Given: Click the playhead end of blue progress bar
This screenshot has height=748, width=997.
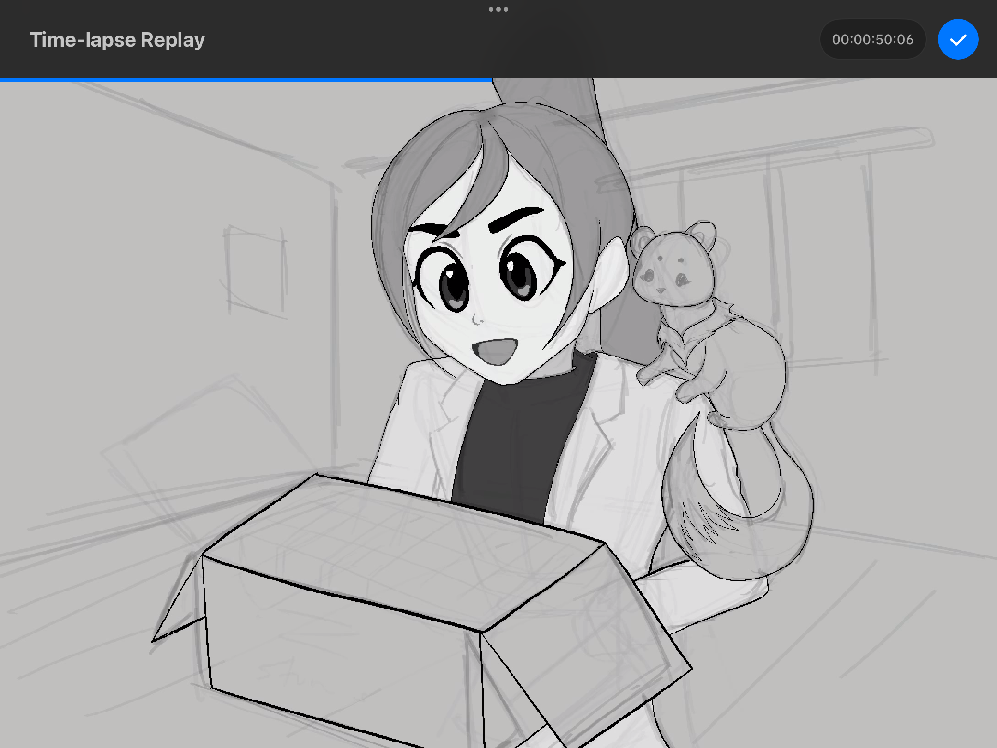Looking at the screenshot, I should 491,80.
